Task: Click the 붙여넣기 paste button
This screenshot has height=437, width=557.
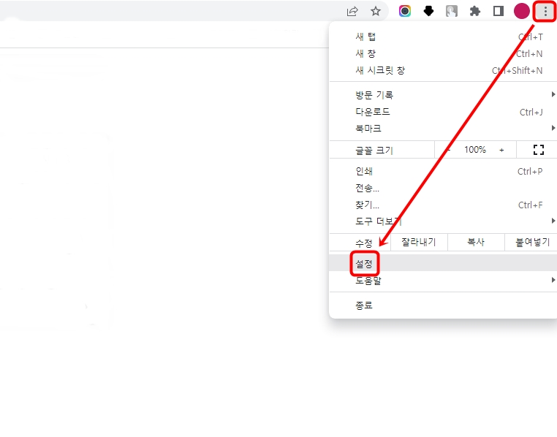Action: coord(531,242)
